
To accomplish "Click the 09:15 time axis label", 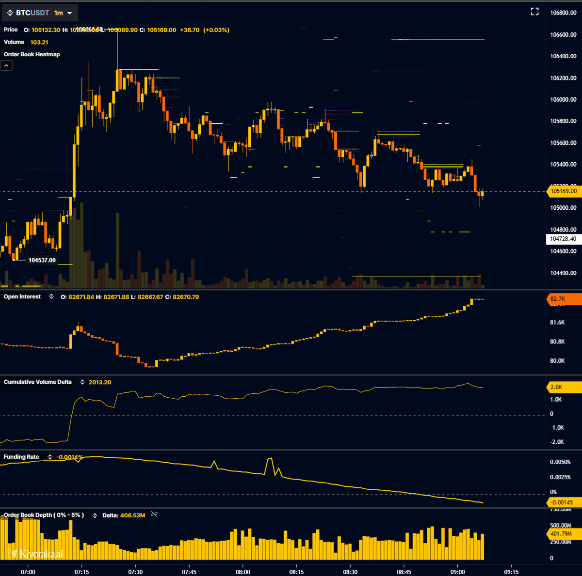I will [x=511, y=572].
